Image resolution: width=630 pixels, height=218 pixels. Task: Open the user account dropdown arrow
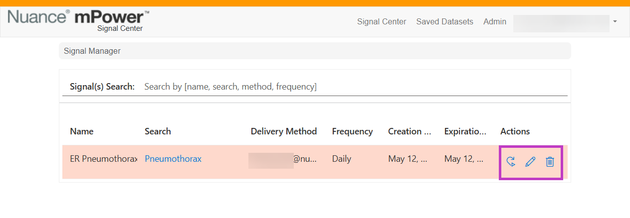(615, 22)
